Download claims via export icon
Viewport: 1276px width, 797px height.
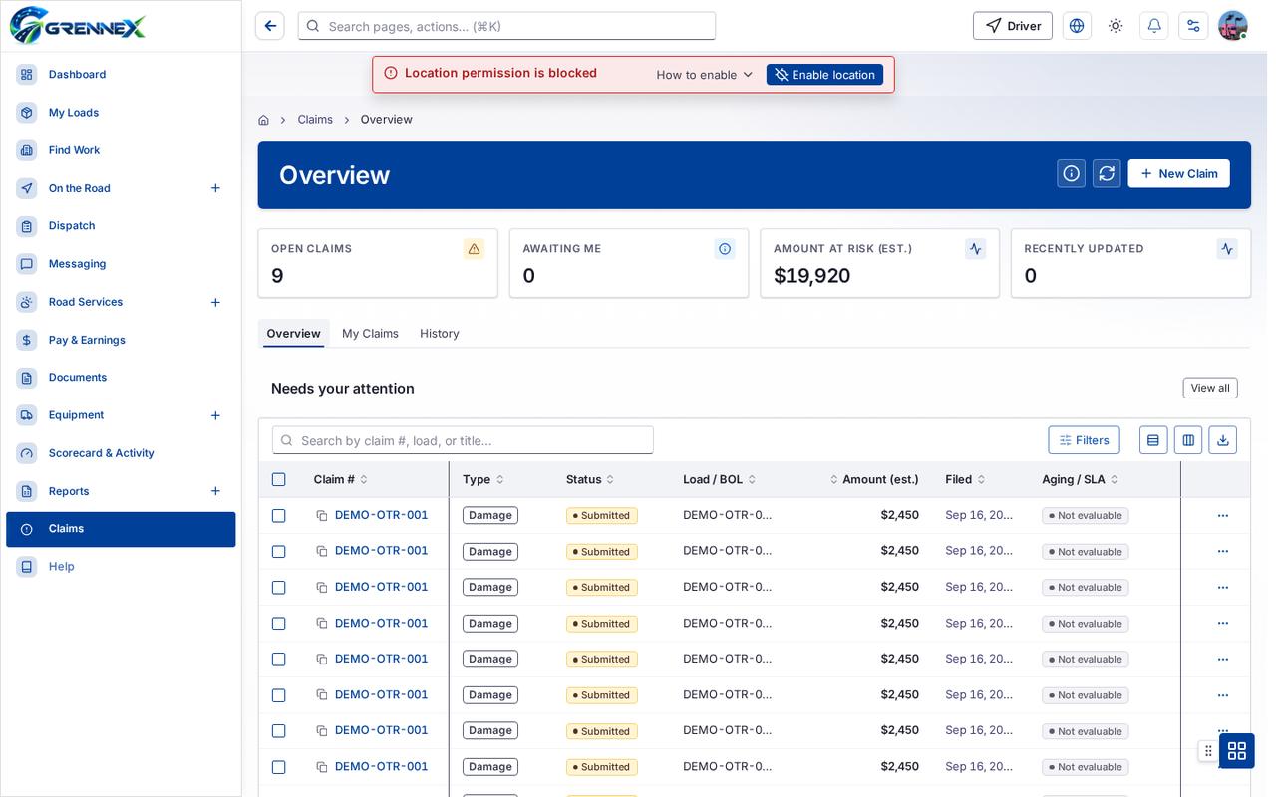1223,440
